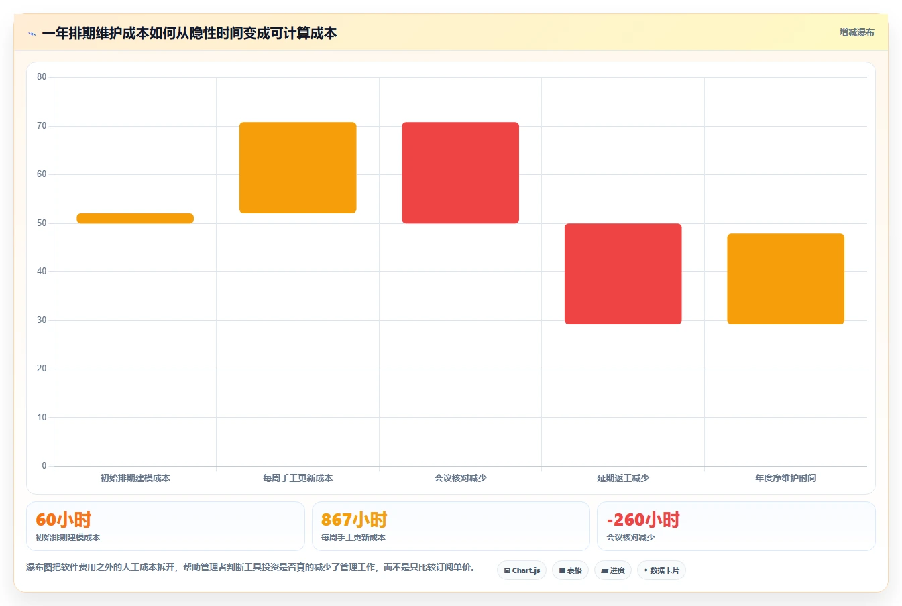Screen dimensions: 902x606
Task: Click the y-axis value 20
Action: tap(42, 369)
